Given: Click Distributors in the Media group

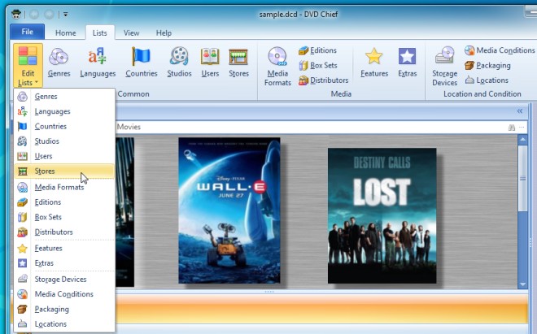Looking at the screenshot, I should coord(323,80).
